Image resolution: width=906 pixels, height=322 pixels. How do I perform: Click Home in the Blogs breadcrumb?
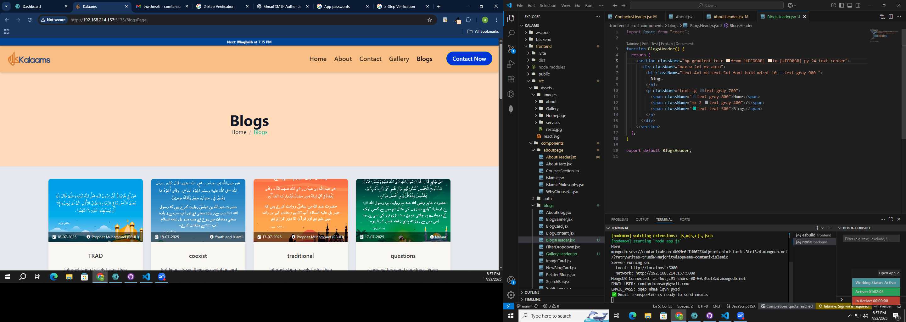238,132
